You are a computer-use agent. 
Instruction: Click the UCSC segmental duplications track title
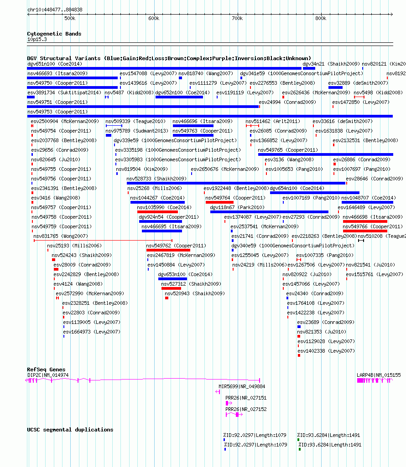coord(70,430)
